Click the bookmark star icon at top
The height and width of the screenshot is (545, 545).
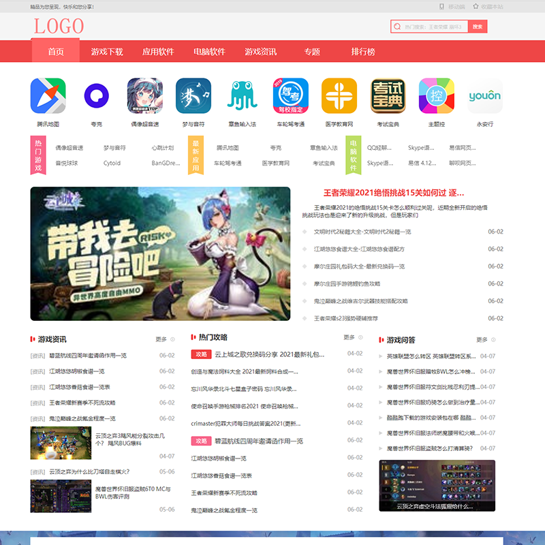coord(476,7)
